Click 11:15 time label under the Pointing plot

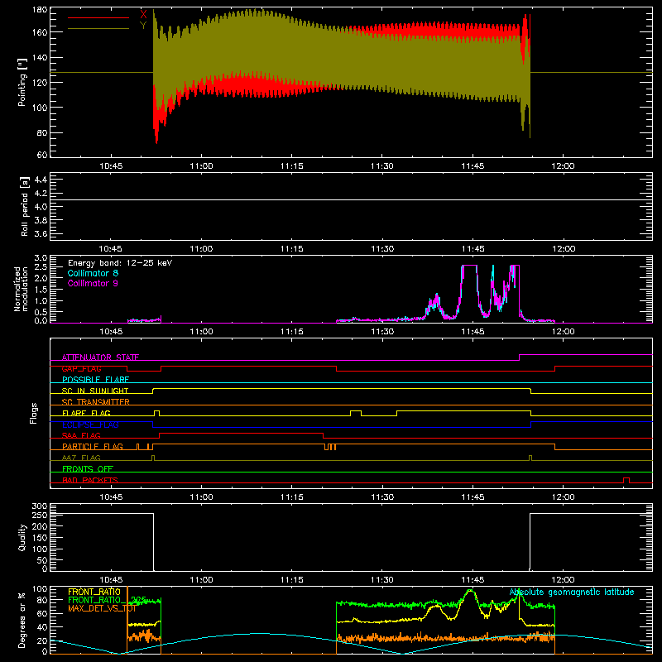(x=292, y=166)
